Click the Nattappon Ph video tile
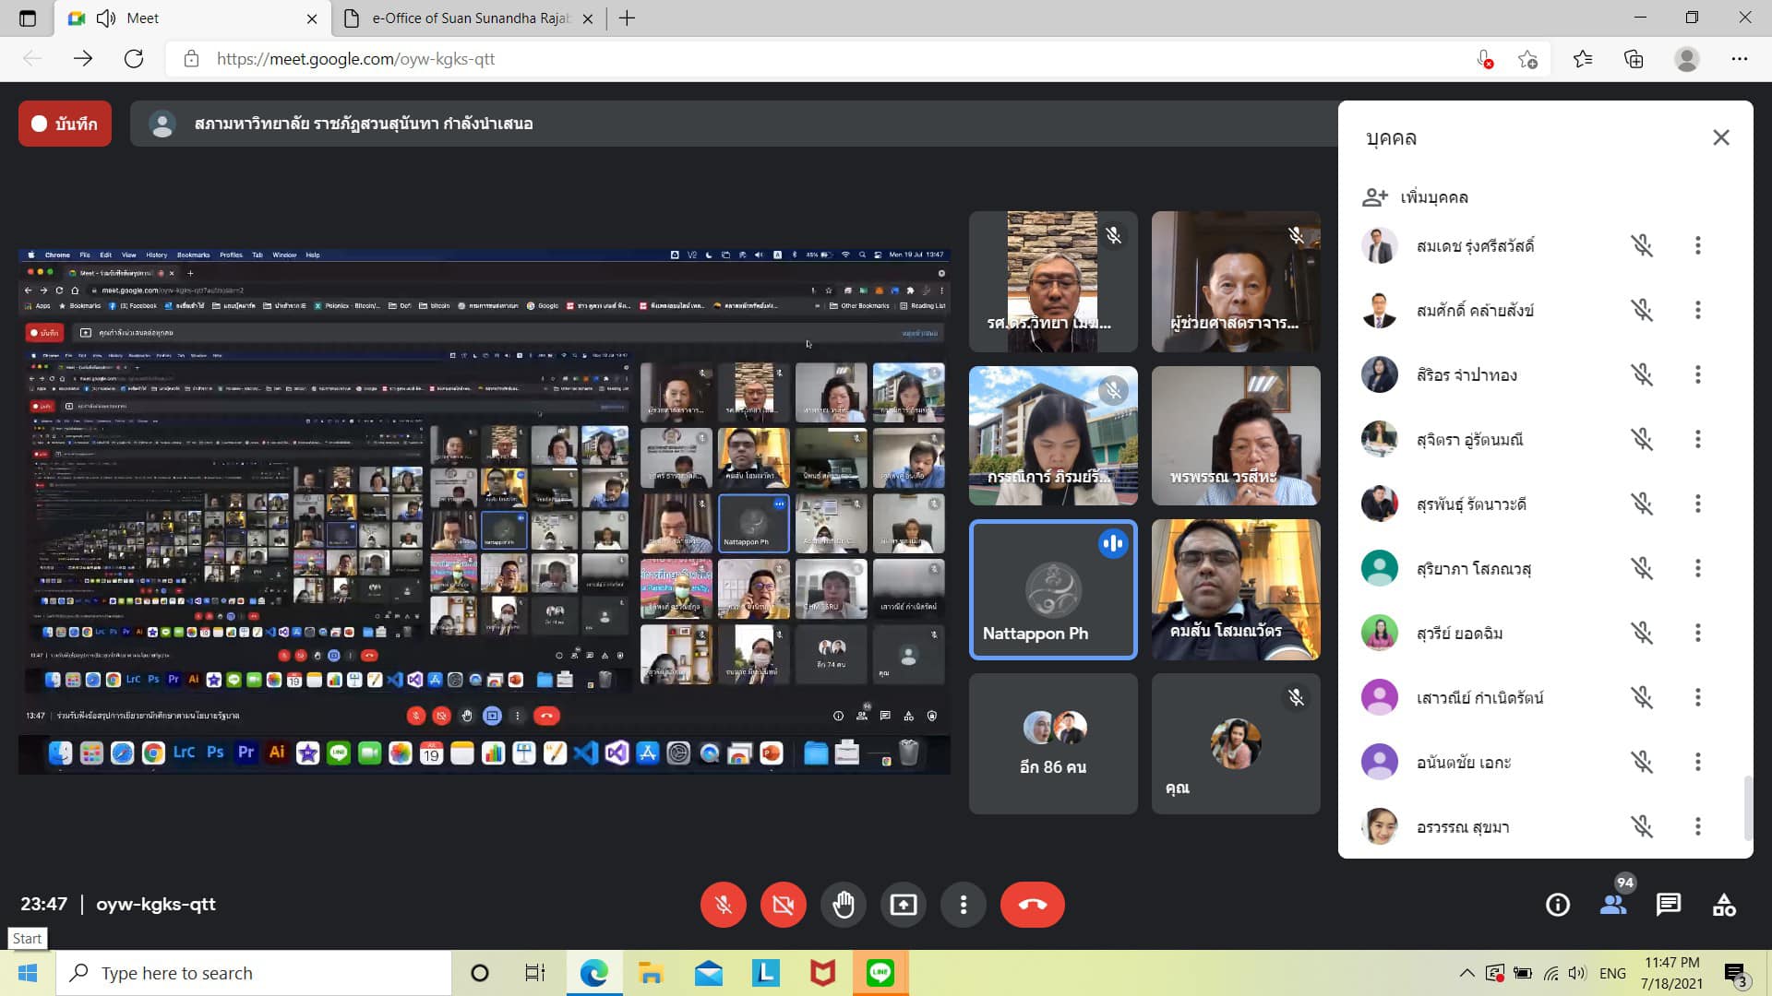 coord(1053,589)
